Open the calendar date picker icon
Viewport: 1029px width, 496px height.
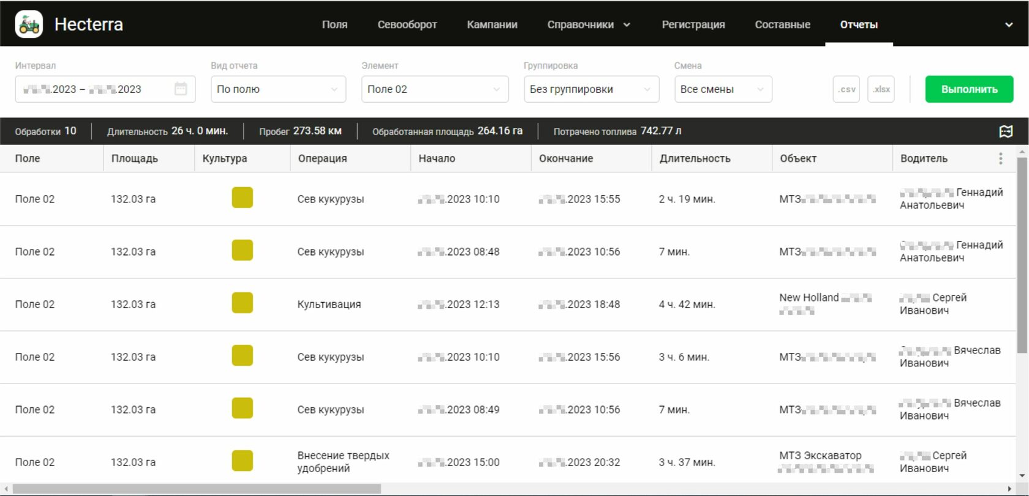[181, 89]
